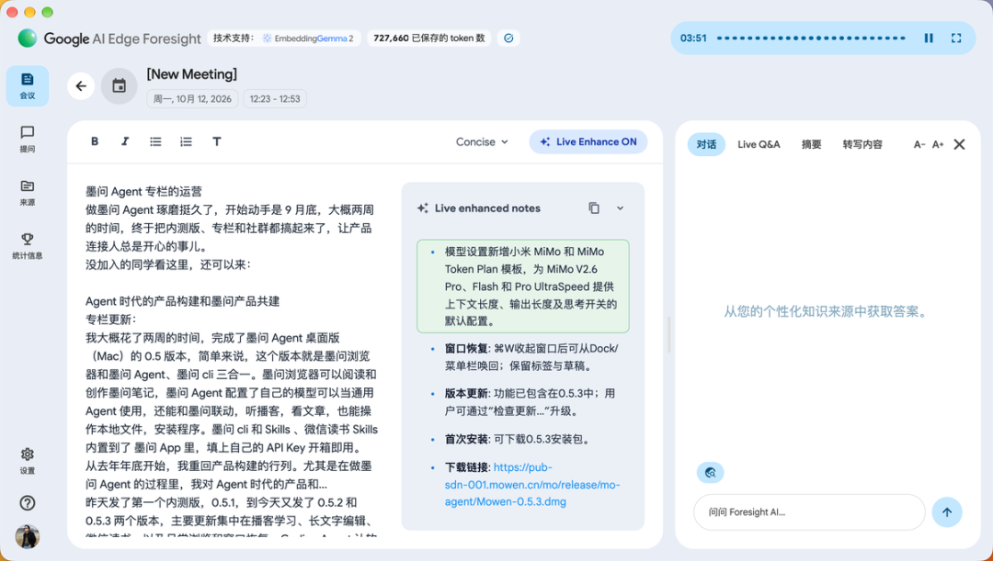Viewport: 993px width, 561px height.
Task: Switch to the 摘要 tab
Action: 811,144
